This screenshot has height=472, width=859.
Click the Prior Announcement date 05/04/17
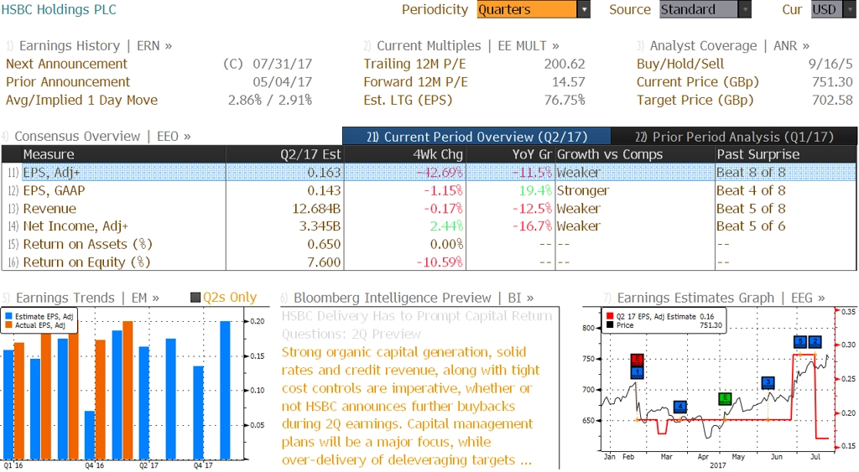(282, 82)
